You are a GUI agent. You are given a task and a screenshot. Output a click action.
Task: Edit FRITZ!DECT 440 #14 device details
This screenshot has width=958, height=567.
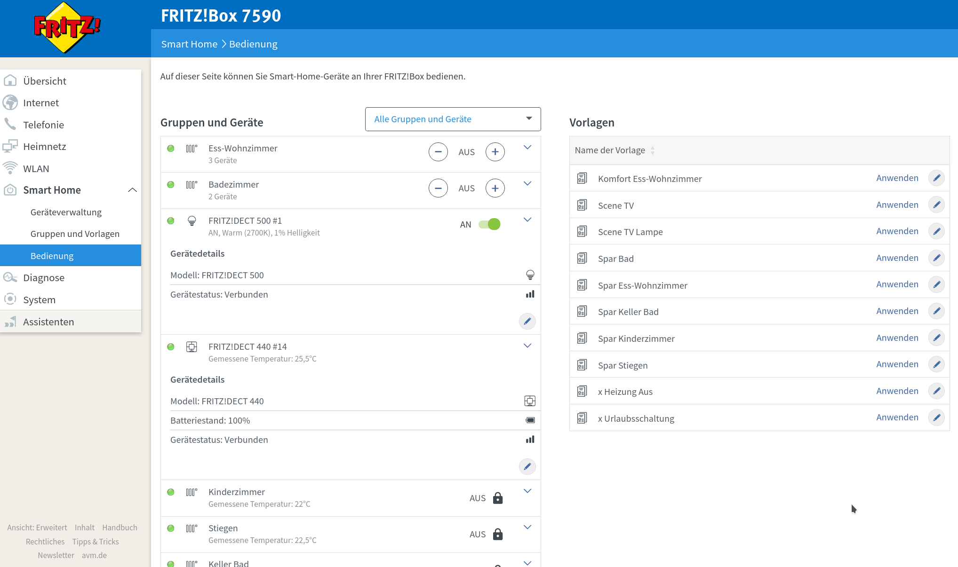527,467
